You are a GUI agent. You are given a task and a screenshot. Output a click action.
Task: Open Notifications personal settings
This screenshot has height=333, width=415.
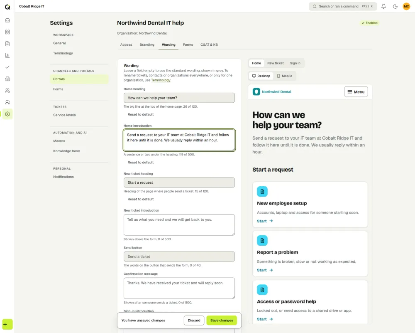pyautogui.click(x=79, y=177)
